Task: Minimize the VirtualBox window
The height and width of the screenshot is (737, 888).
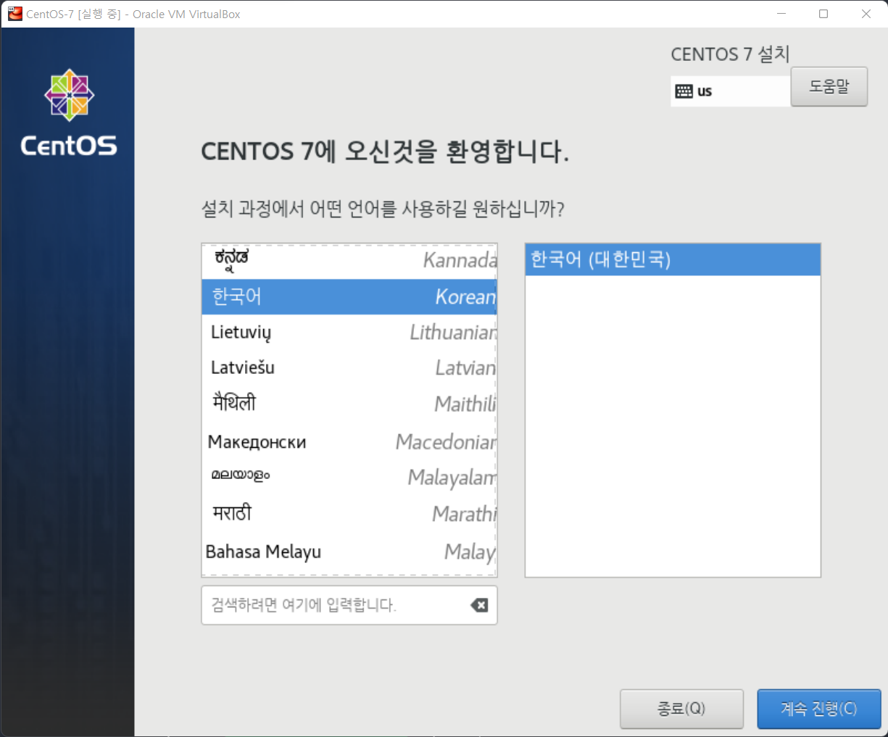Action: click(781, 14)
